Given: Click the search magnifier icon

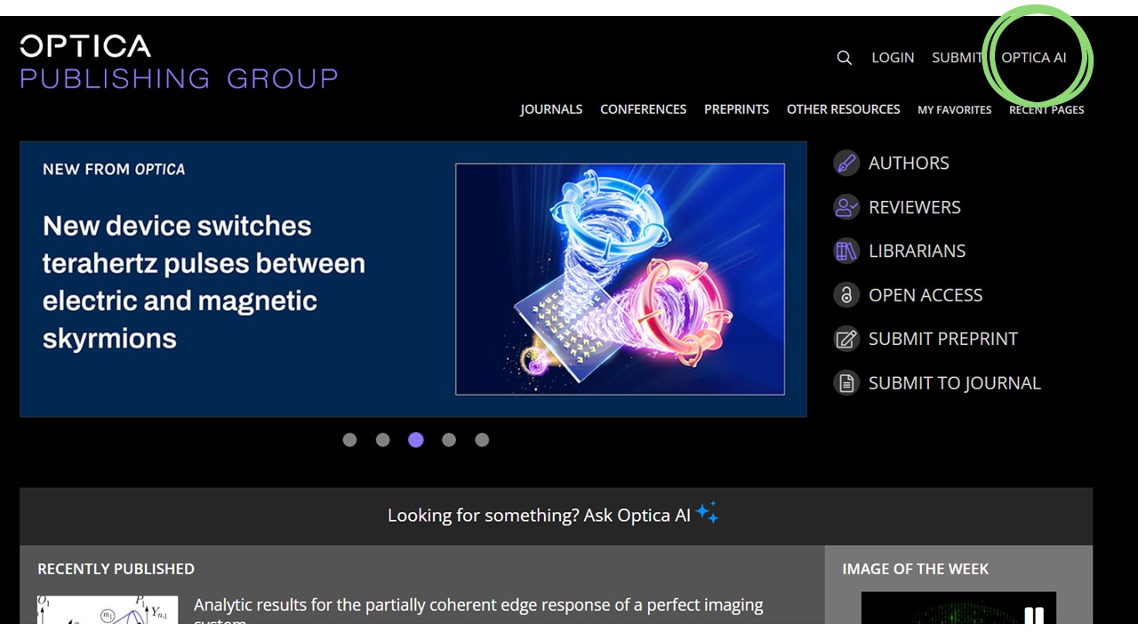Looking at the screenshot, I should coord(845,58).
